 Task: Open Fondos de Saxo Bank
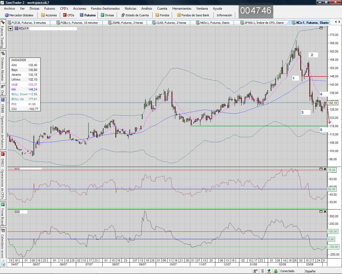[193, 15]
